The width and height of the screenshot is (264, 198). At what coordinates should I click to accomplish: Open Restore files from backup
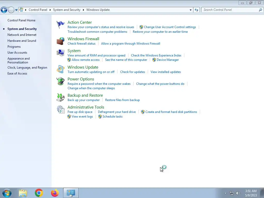click(122, 100)
